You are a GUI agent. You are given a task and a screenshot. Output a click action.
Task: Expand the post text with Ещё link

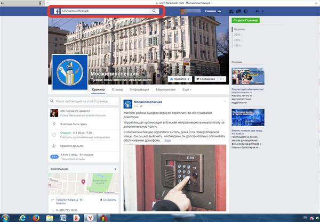(x=167, y=141)
